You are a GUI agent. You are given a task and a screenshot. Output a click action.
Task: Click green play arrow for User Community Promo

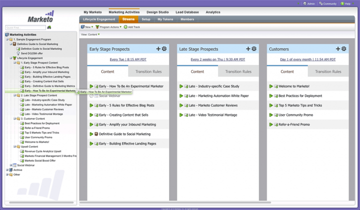pos(271,115)
